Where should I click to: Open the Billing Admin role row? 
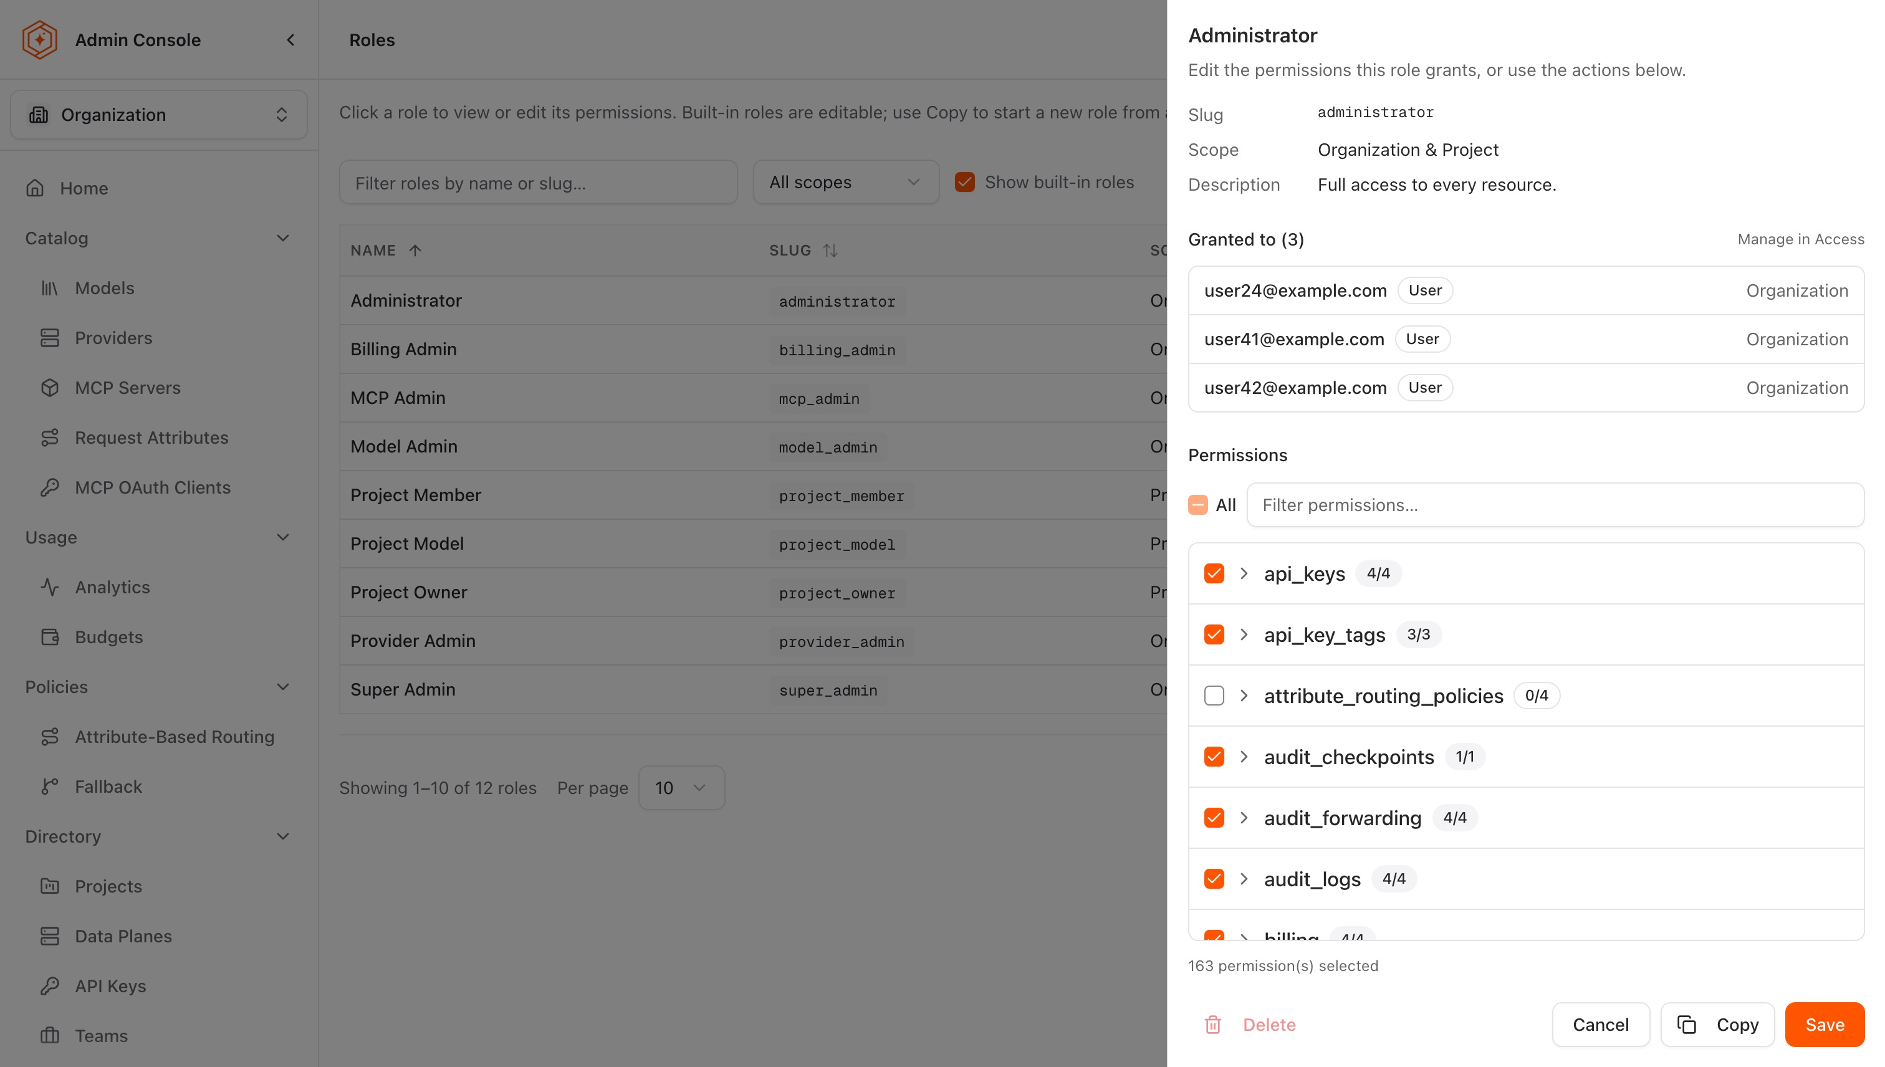pos(752,349)
